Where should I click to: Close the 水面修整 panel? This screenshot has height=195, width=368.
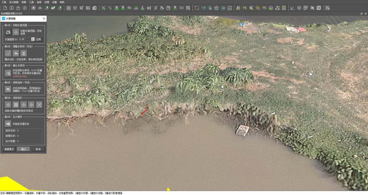(44, 18)
